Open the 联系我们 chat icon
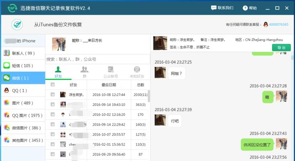295x161 pixels. [213, 8]
